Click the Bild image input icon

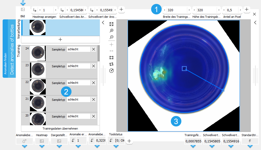point(23,10)
